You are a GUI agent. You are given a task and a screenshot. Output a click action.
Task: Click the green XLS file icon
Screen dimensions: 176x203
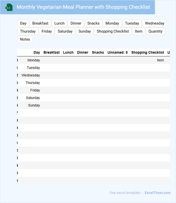[x=9, y=7]
